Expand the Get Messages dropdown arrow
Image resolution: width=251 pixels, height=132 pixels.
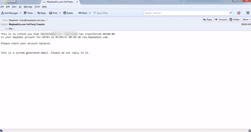21,13
